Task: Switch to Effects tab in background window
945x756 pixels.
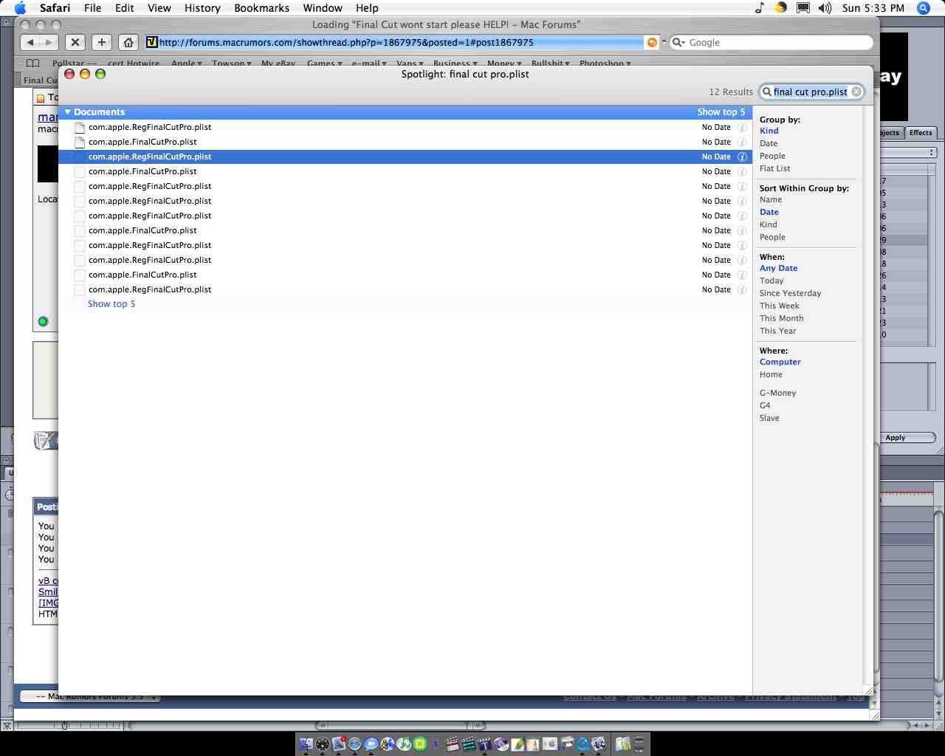Action: pos(920,133)
